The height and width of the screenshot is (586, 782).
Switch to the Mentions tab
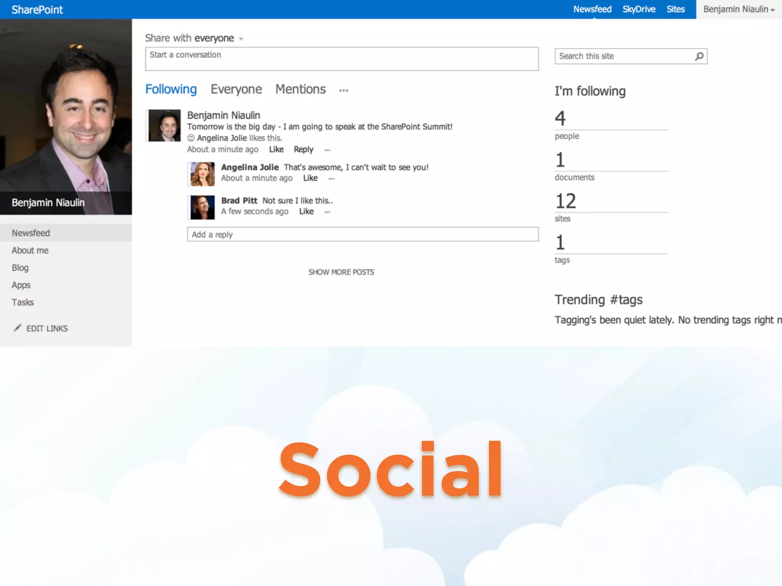[301, 89]
